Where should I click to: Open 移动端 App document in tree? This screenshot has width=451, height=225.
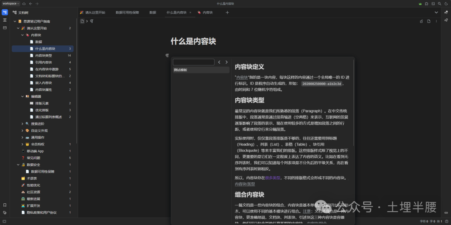coord(43,151)
